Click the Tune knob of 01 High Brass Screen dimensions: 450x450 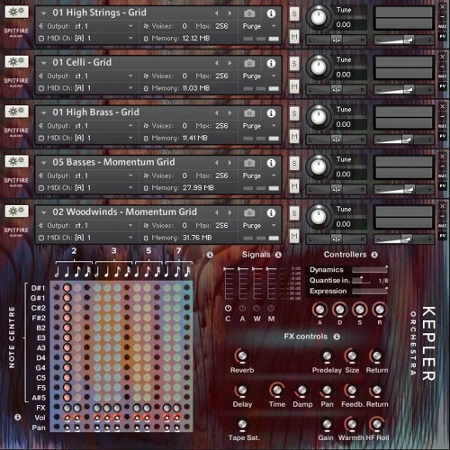(x=318, y=116)
